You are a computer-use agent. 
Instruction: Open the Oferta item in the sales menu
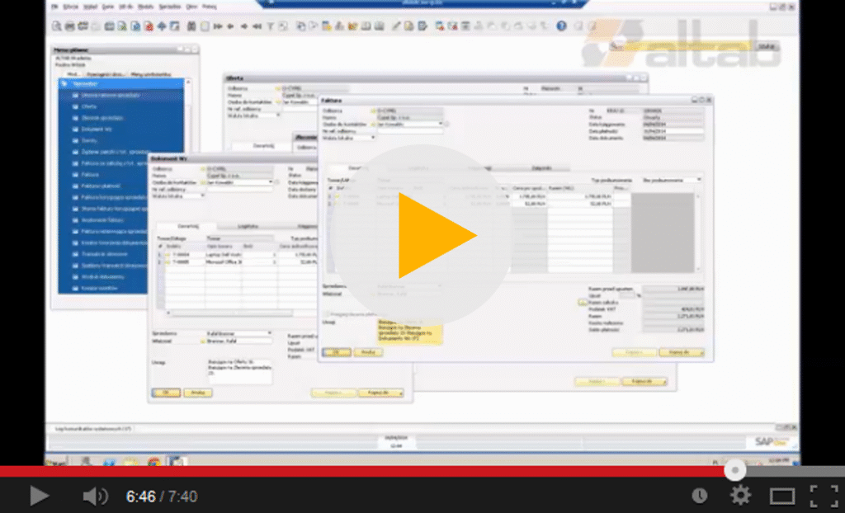89,106
